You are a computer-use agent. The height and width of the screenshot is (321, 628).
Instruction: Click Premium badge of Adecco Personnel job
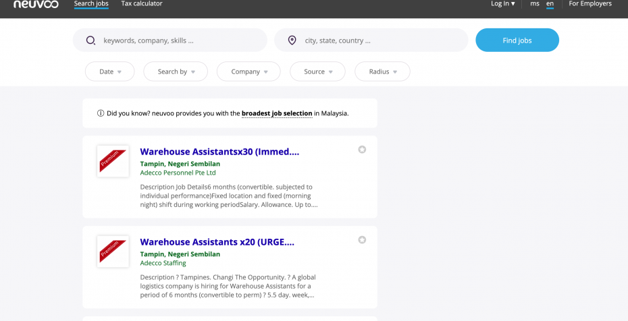click(113, 161)
